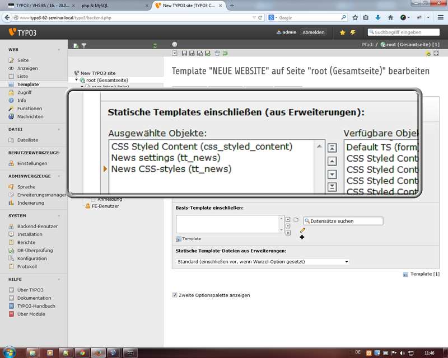Select Default TS (form) available object
The width and height of the screenshot is (448, 358).
click(x=382, y=147)
